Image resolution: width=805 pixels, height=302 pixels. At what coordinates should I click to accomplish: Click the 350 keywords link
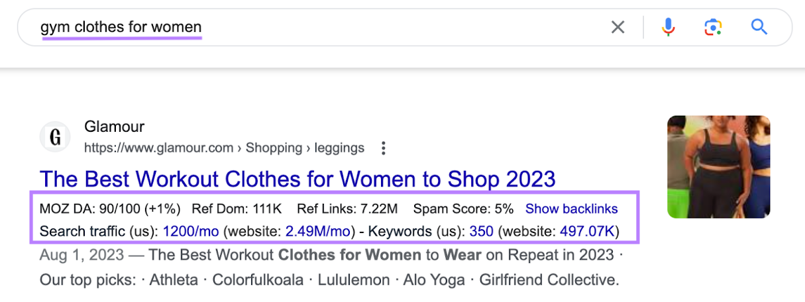(482, 232)
